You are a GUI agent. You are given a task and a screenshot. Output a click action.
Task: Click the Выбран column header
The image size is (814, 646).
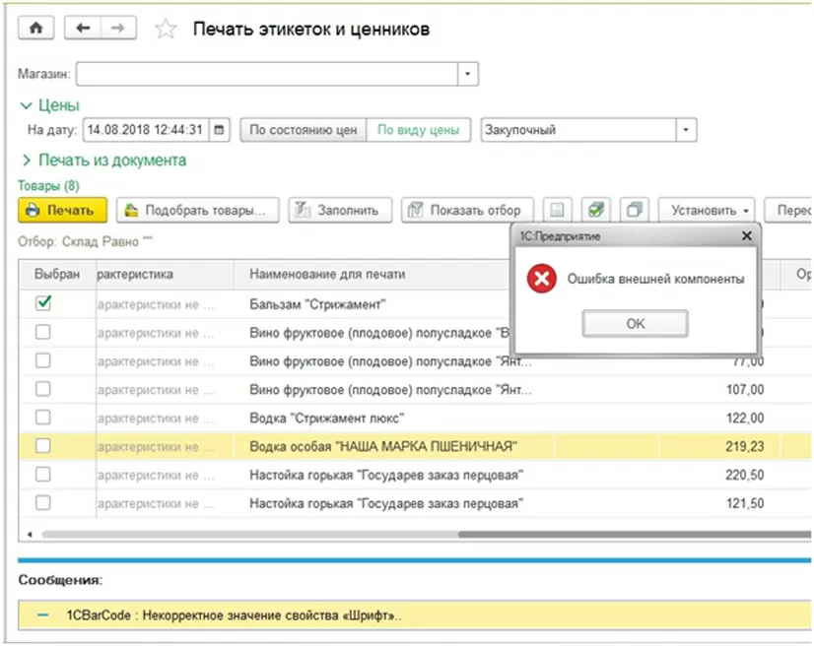pos(57,274)
